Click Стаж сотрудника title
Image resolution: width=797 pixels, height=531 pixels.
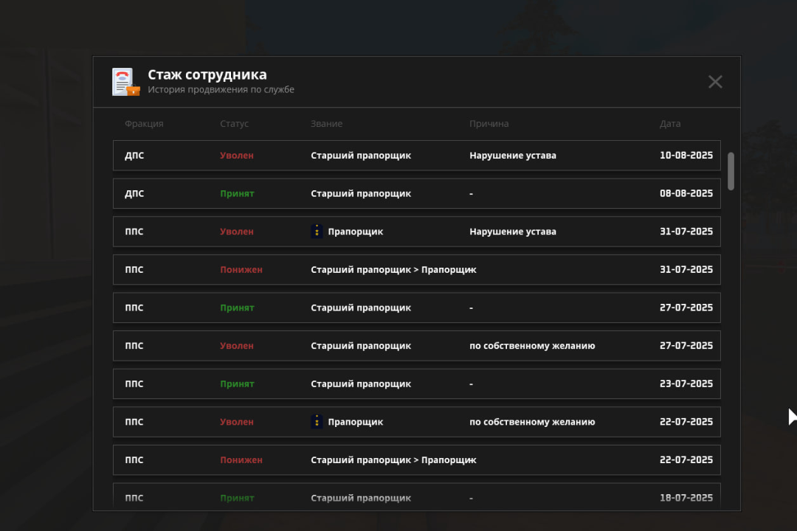(207, 74)
